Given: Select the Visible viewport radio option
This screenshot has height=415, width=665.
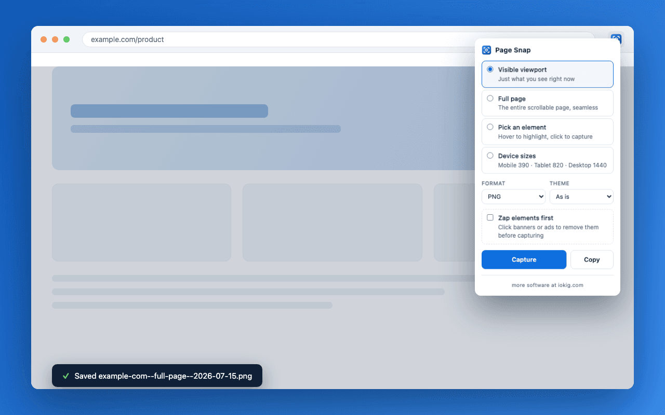Looking at the screenshot, I should coord(490,70).
